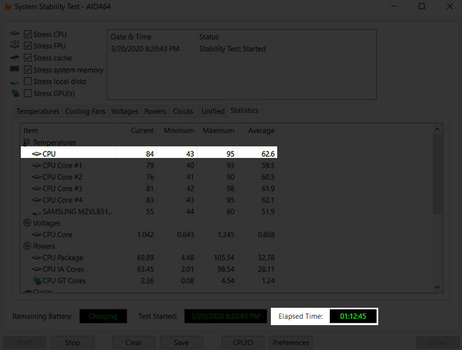Click the Maximum column header
462x350 pixels.
click(x=218, y=130)
